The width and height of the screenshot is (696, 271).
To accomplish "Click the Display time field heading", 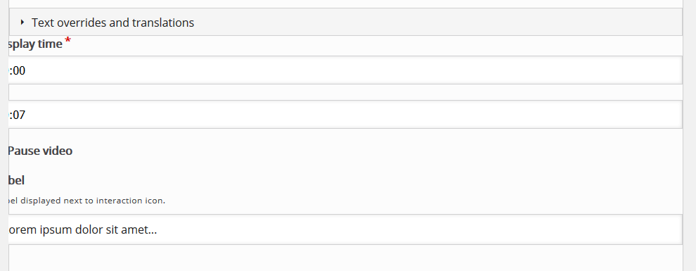I will [35, 44].
